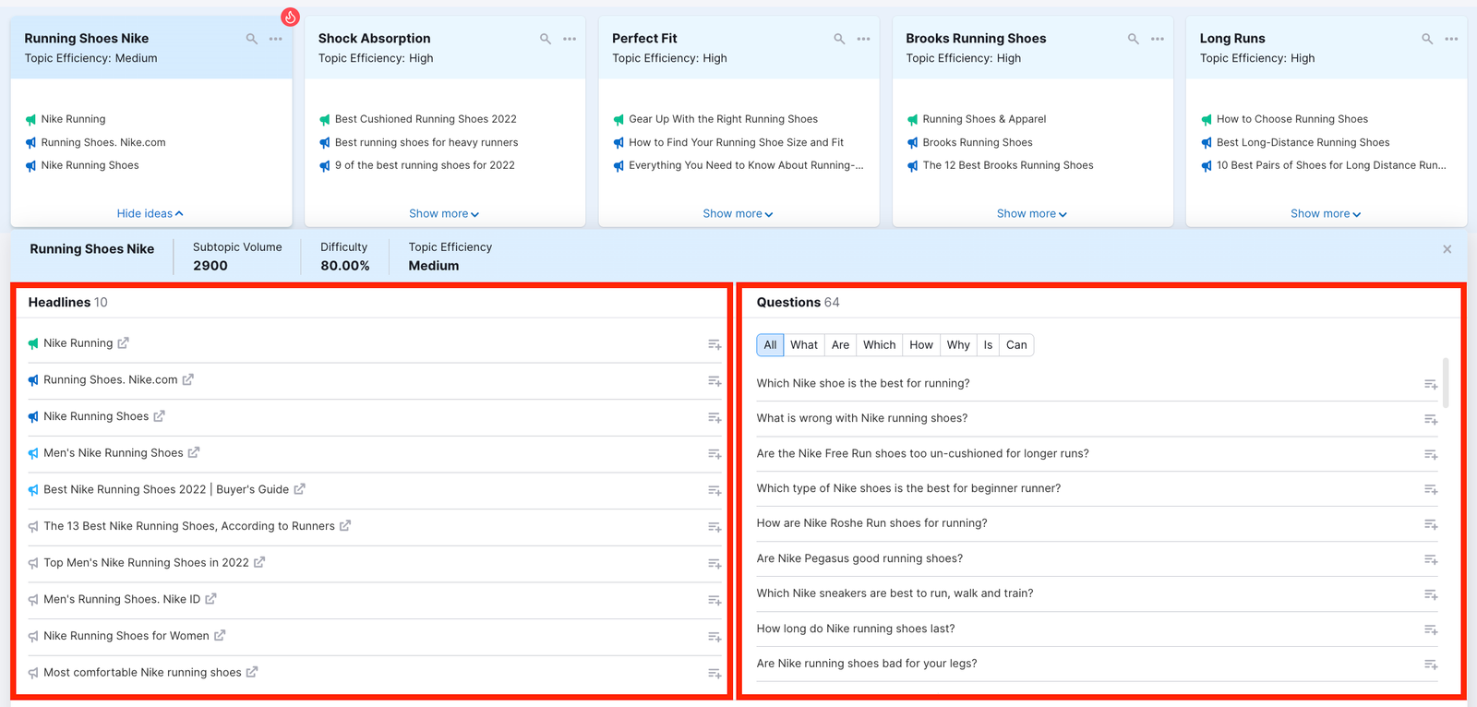Image resolution: width=1477 pixels, height=707 pixels.
Task: Collapse ideas with Hide ideas link
Action: 150,213
